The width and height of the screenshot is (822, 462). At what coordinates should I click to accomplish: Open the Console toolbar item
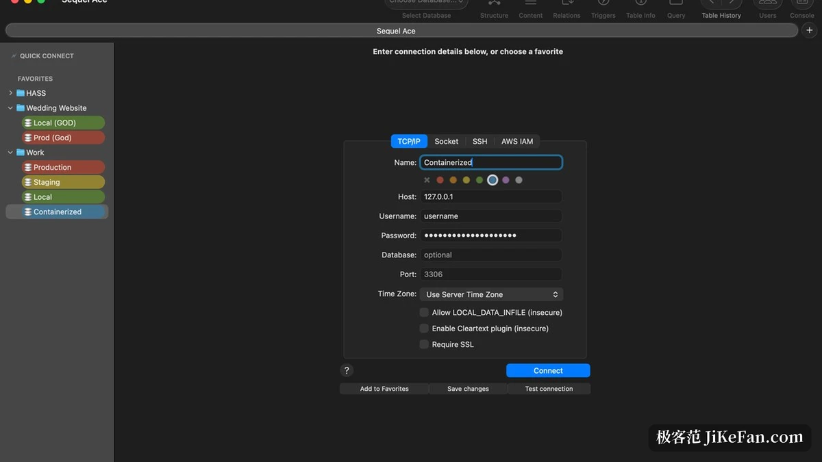click(x=802, y=10)
